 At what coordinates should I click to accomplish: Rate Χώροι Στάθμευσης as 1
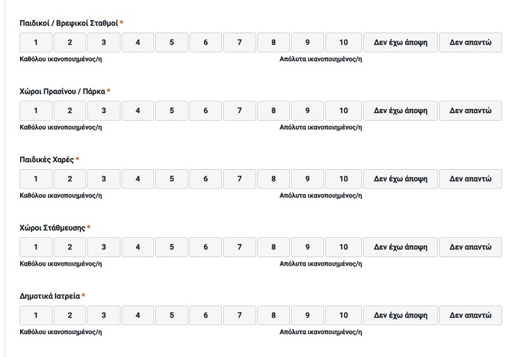click(36, 247)
